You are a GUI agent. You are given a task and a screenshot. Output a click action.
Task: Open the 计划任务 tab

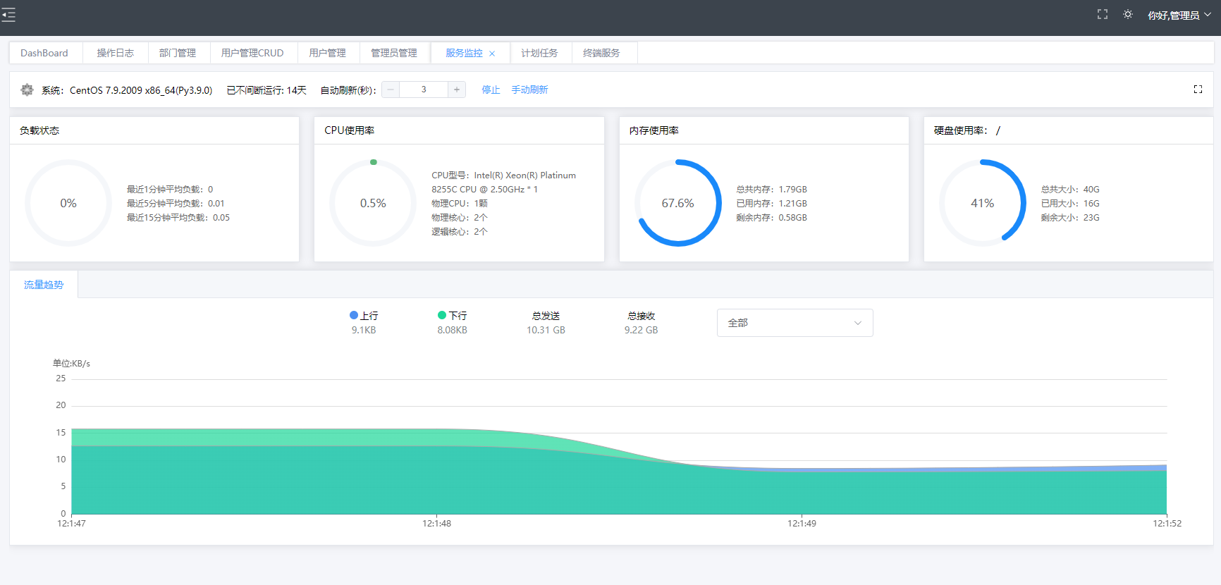click(x=539, y=53)
